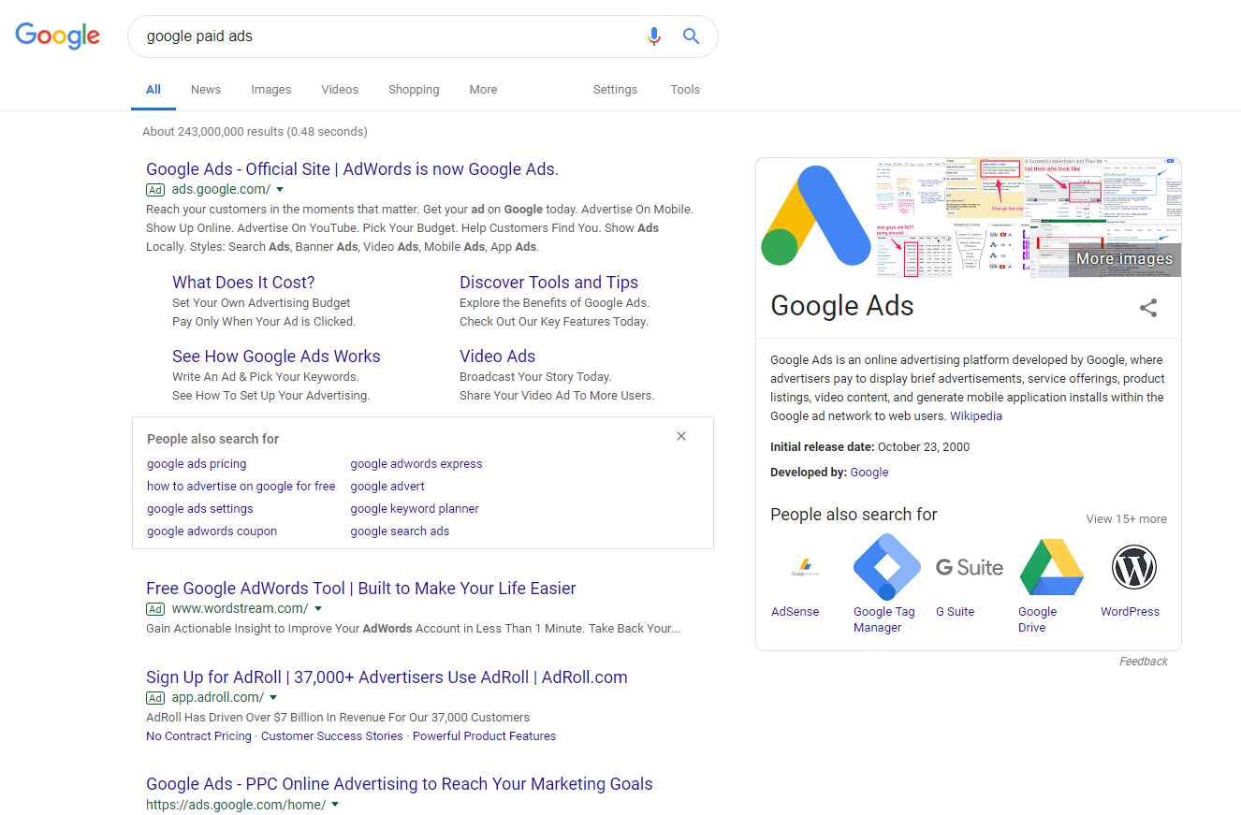Open Powerful Product Features AdRoll link

pos(484,736)
